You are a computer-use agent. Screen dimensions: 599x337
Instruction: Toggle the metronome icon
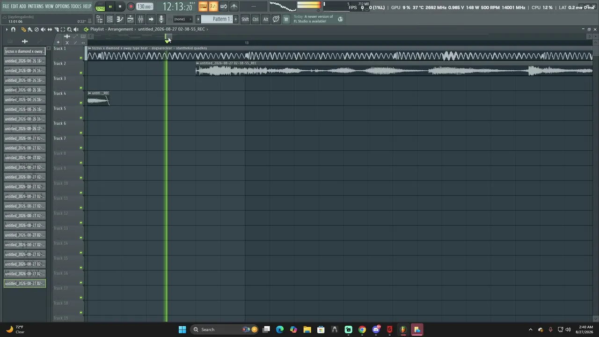click(x=234, y=7)
